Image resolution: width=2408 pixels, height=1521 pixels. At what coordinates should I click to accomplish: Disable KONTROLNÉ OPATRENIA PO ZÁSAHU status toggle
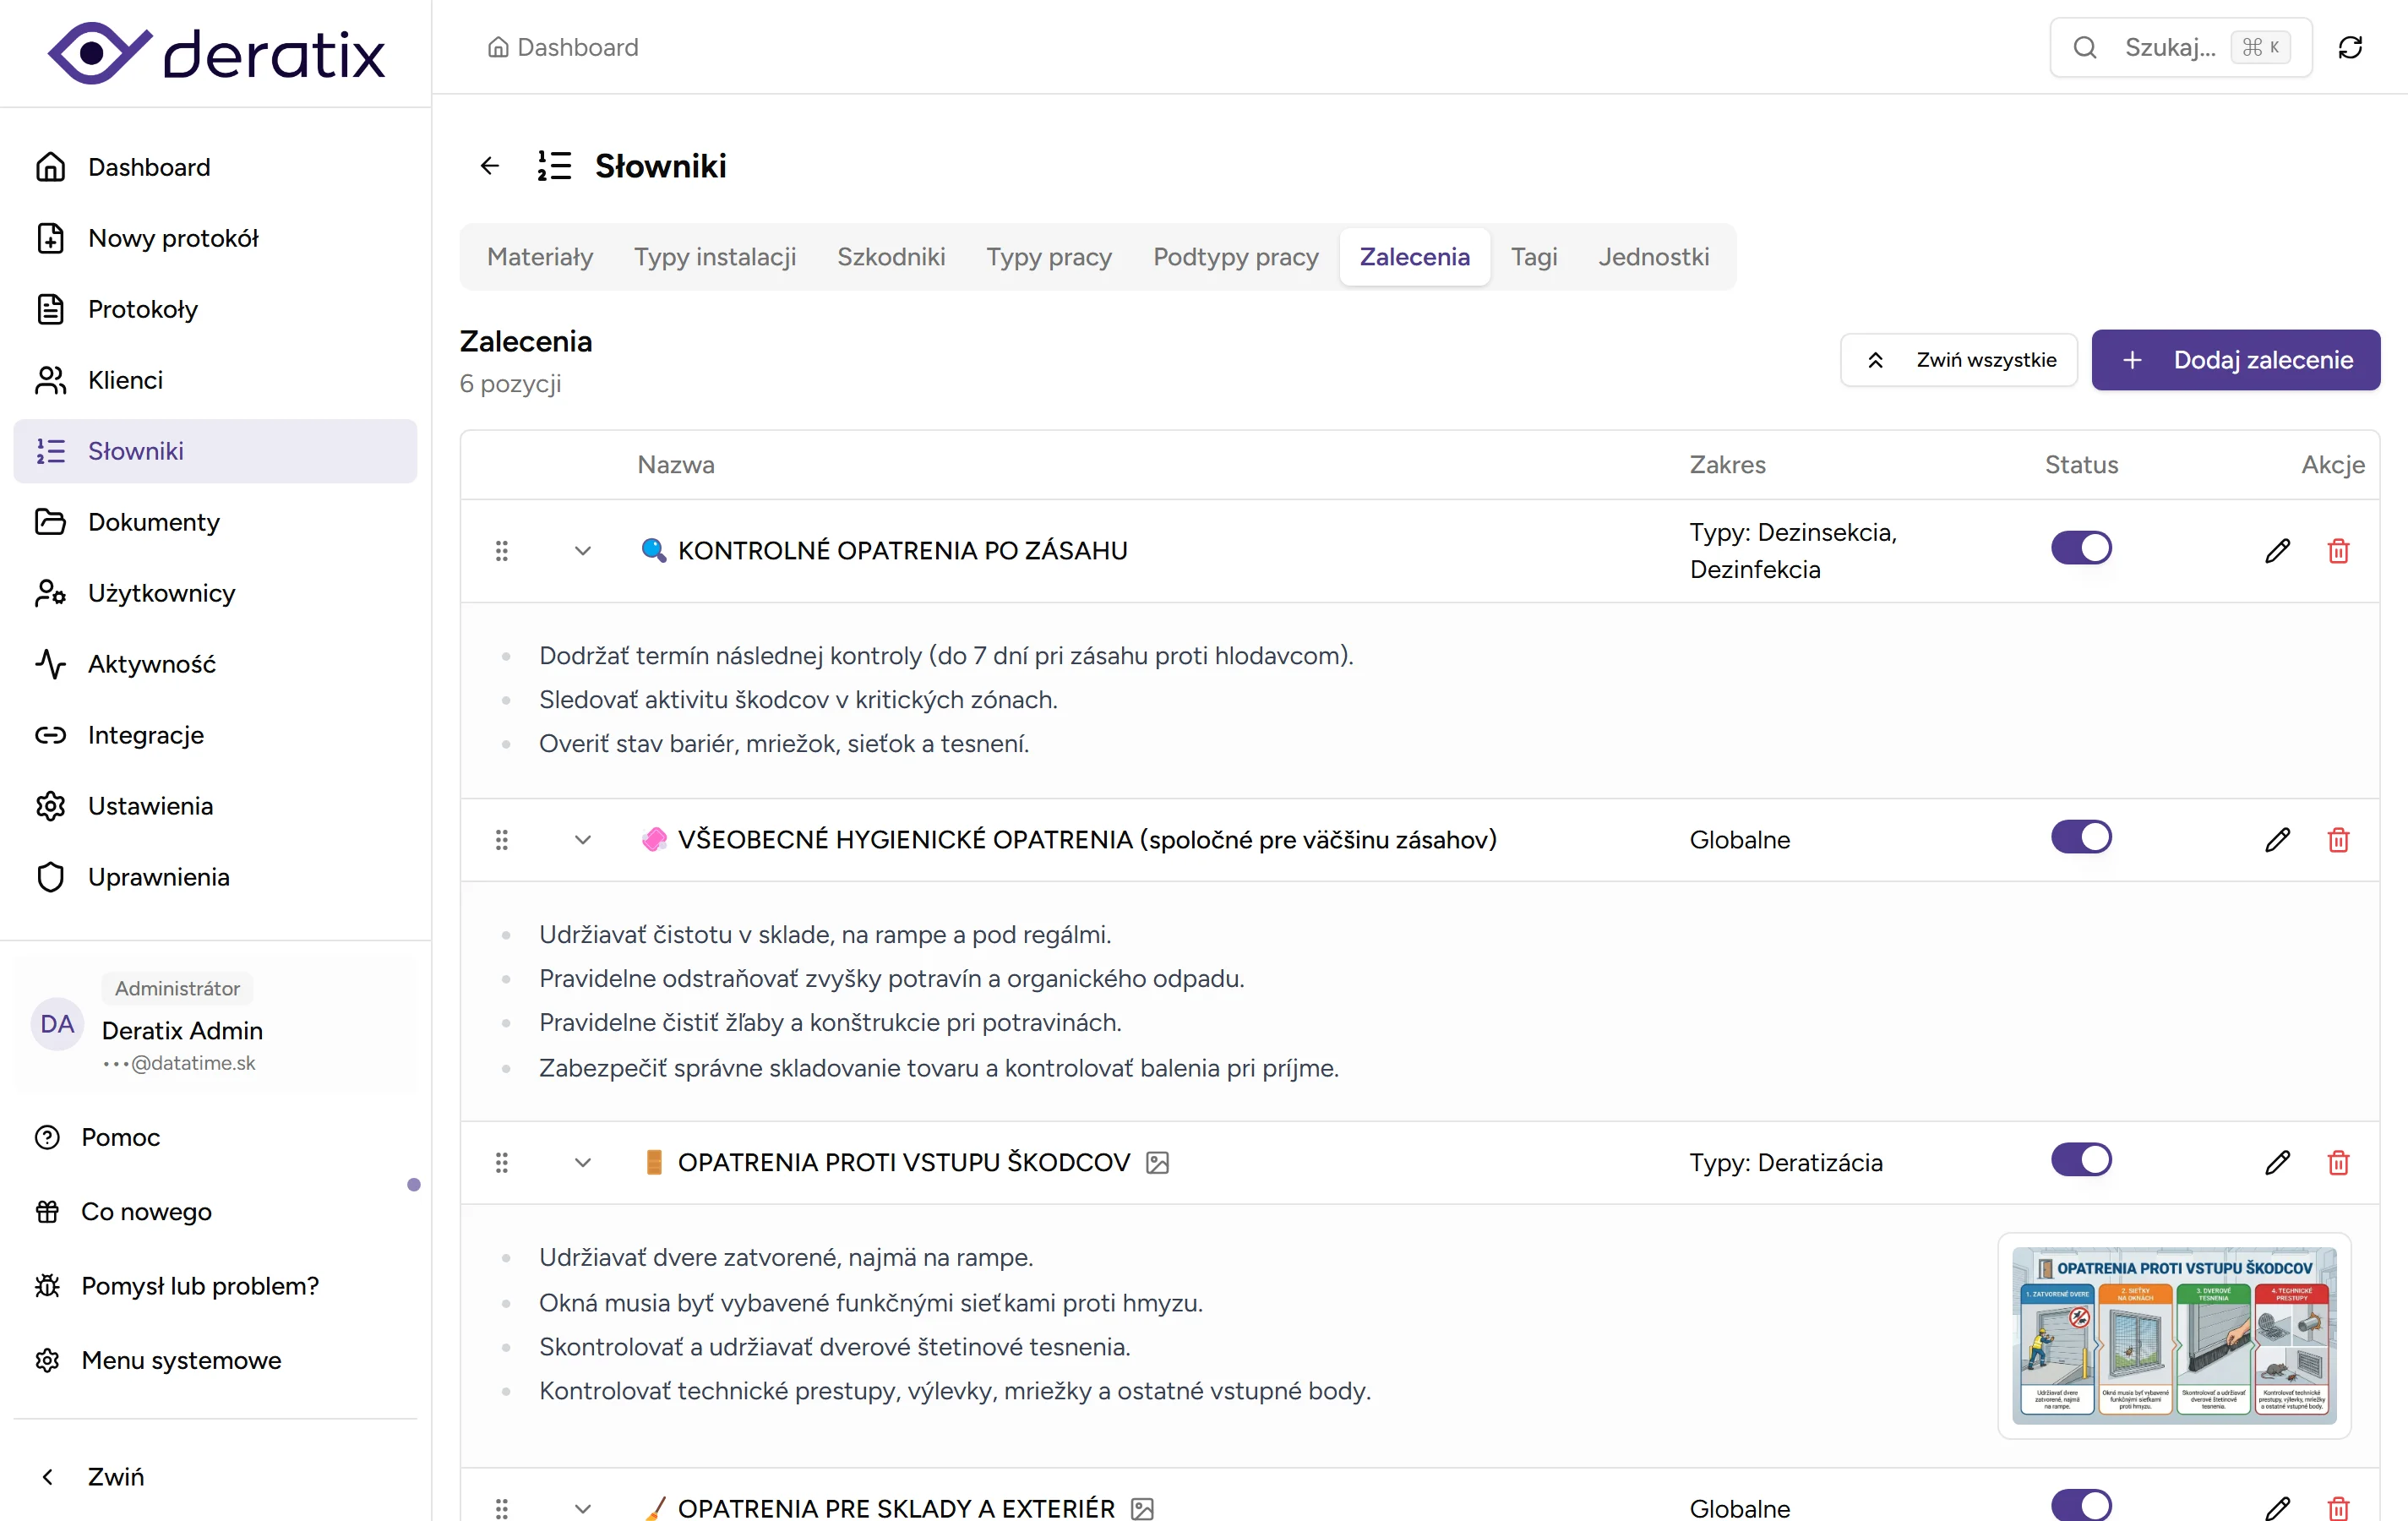(2081, 548)
